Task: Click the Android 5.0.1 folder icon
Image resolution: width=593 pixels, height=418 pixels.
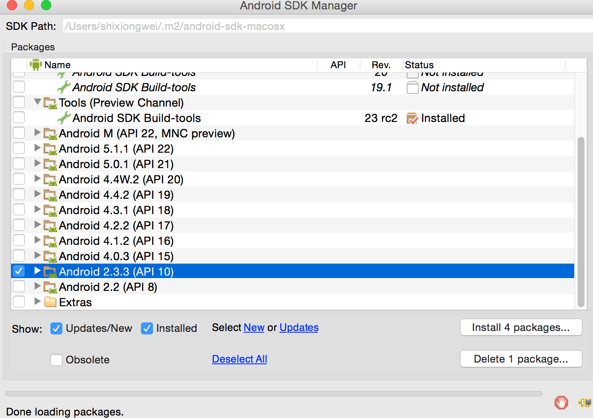Action: [50, 164]
